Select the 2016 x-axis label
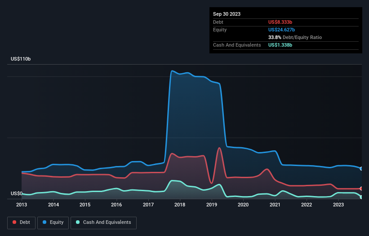369x236 pixels. tap(116, 205)
